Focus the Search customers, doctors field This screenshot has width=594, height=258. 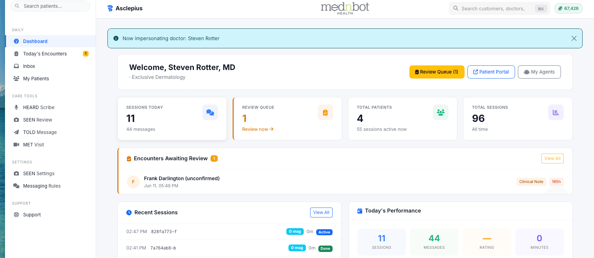click(500, 9)
